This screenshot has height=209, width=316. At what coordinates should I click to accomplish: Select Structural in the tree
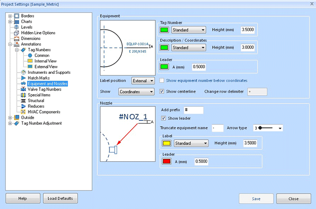(x=36, y=100)
